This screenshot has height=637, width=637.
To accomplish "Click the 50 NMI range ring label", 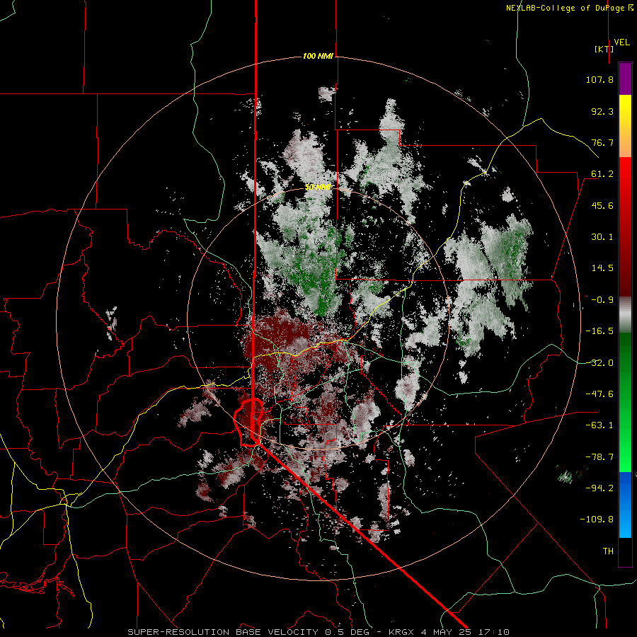I will pyautogui.click(x=318, y=187).
